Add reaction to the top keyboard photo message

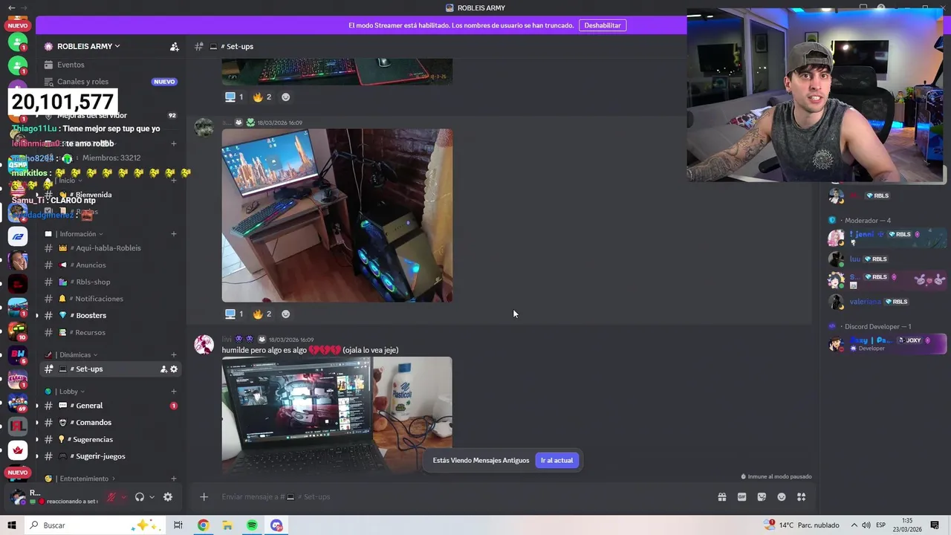pyautogui.click(x=285, y=97)
